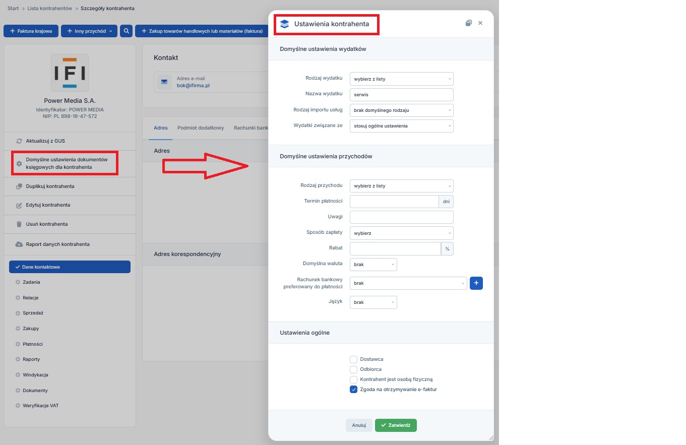Expand the Sposób zapłaty dropdown
Screen dimensions: 686x445
click(401, 233)
